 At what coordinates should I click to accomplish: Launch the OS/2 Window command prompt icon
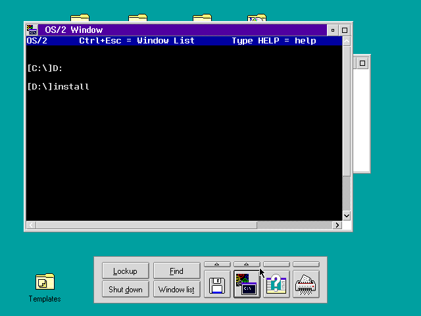[x=247, y=284]
